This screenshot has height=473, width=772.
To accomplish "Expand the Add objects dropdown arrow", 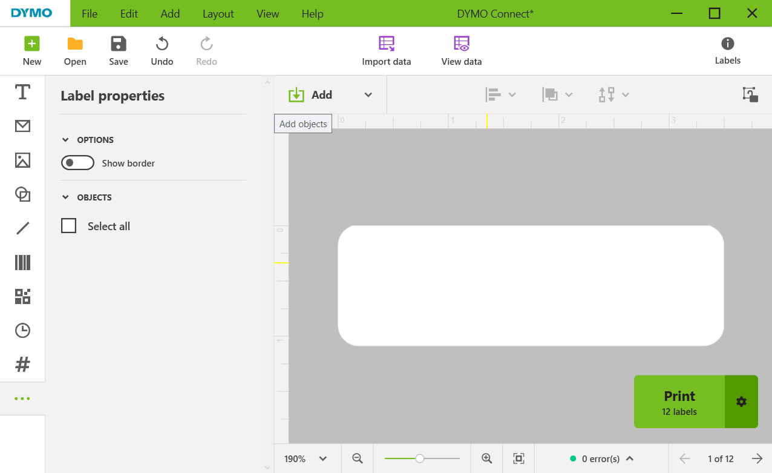I will point(368,95).
